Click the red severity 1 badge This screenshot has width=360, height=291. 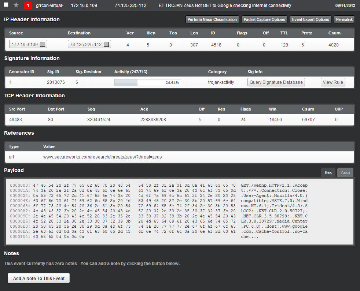click(28, 5)
